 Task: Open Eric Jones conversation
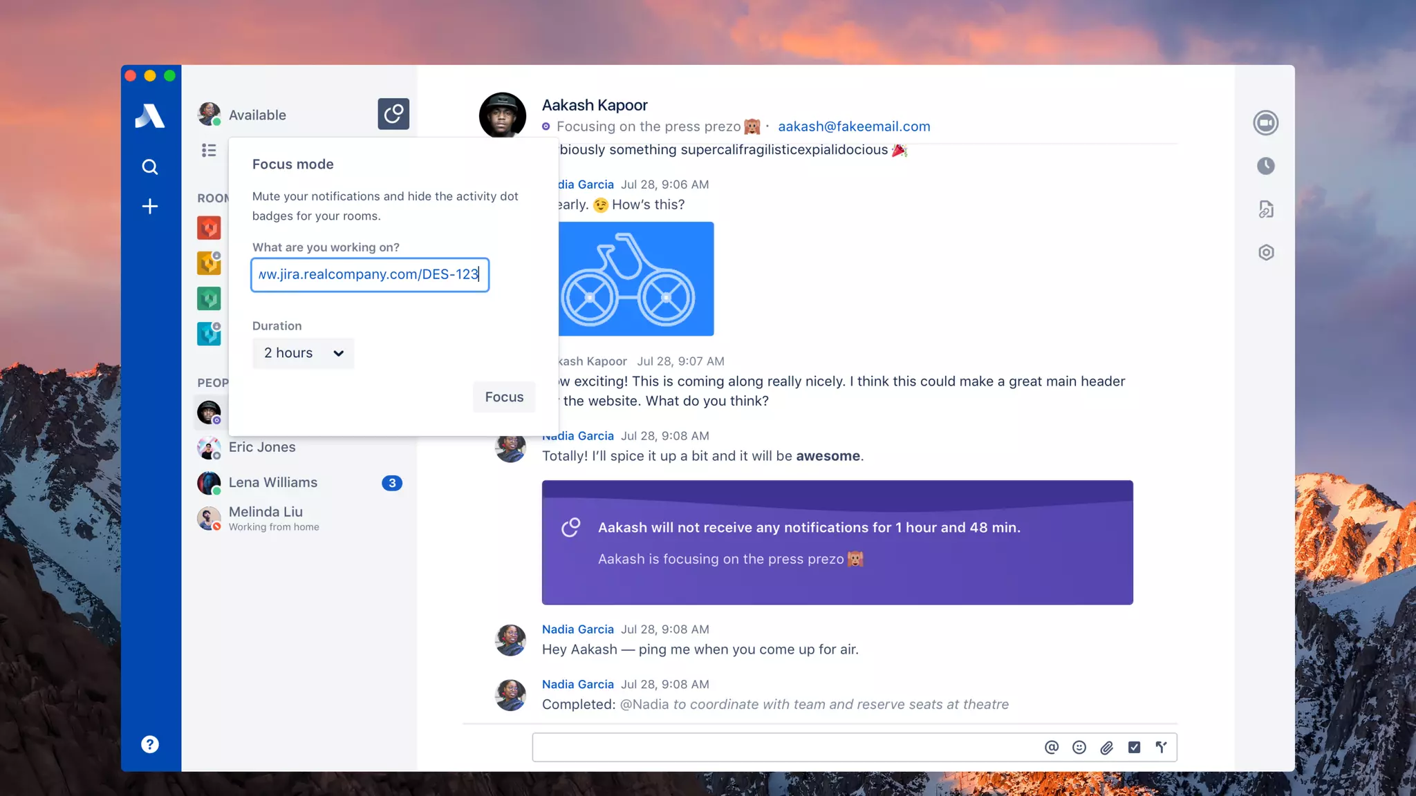pyautogui.click(x=262, y=447)
